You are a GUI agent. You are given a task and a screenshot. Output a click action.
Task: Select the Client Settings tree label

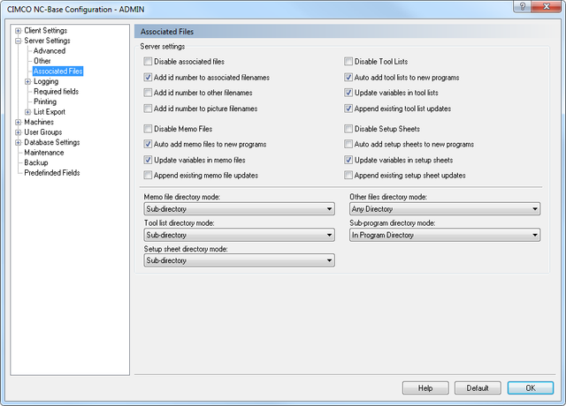[46, 31]
